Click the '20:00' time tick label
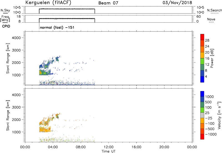 tap(164, 147)
